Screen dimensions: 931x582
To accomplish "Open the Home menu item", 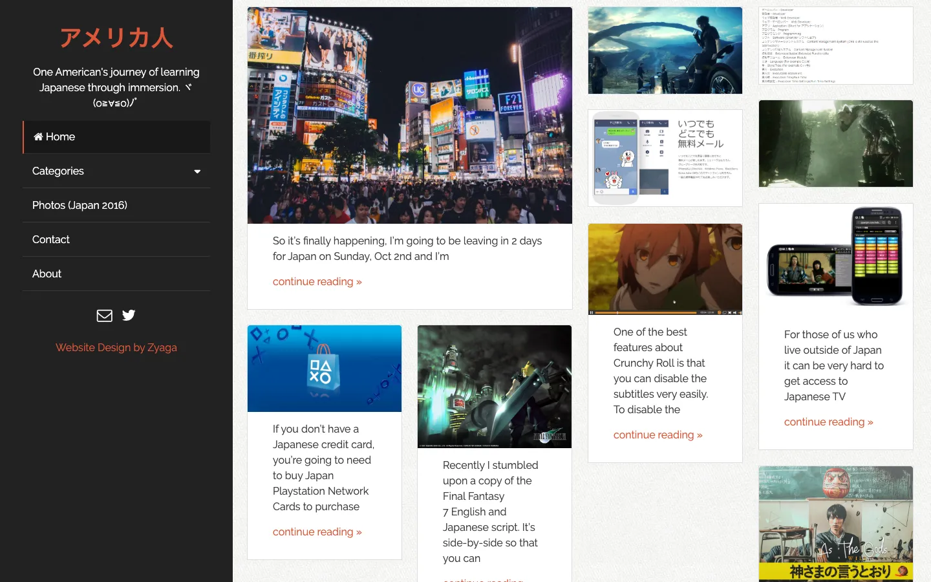I will pos(116,137).
